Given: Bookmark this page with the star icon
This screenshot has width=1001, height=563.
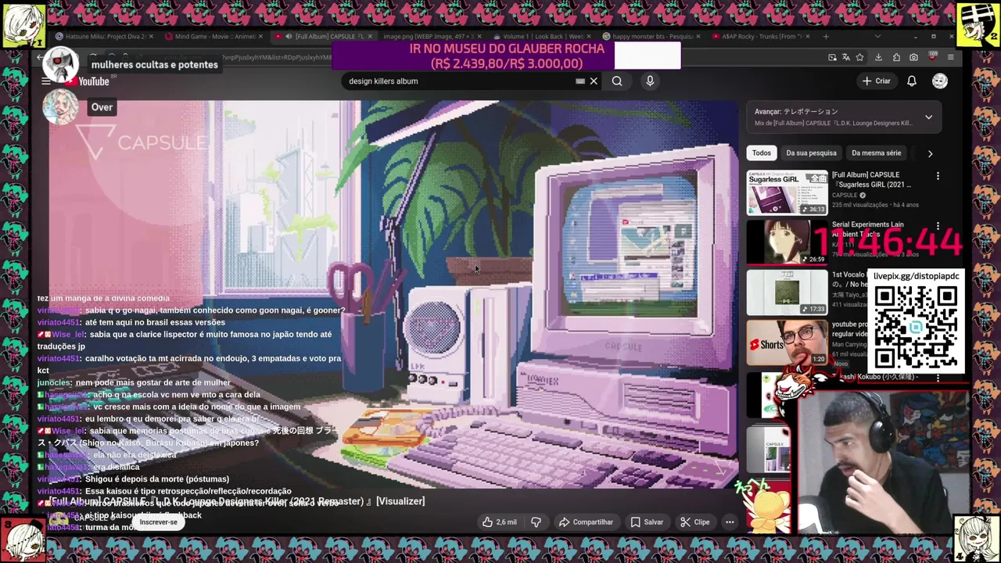Looking at the screenshot, I should 859,57.
